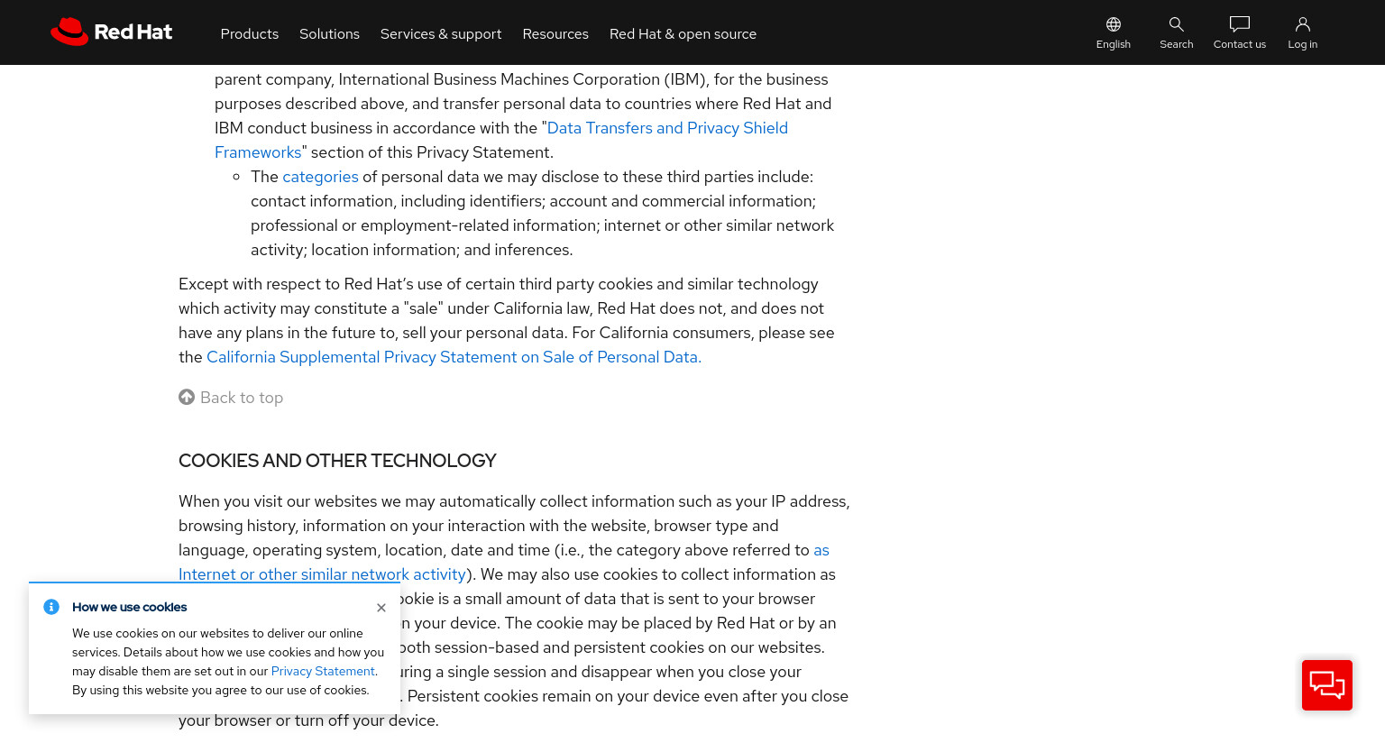Open the Solutions menu

coord(329,33)
